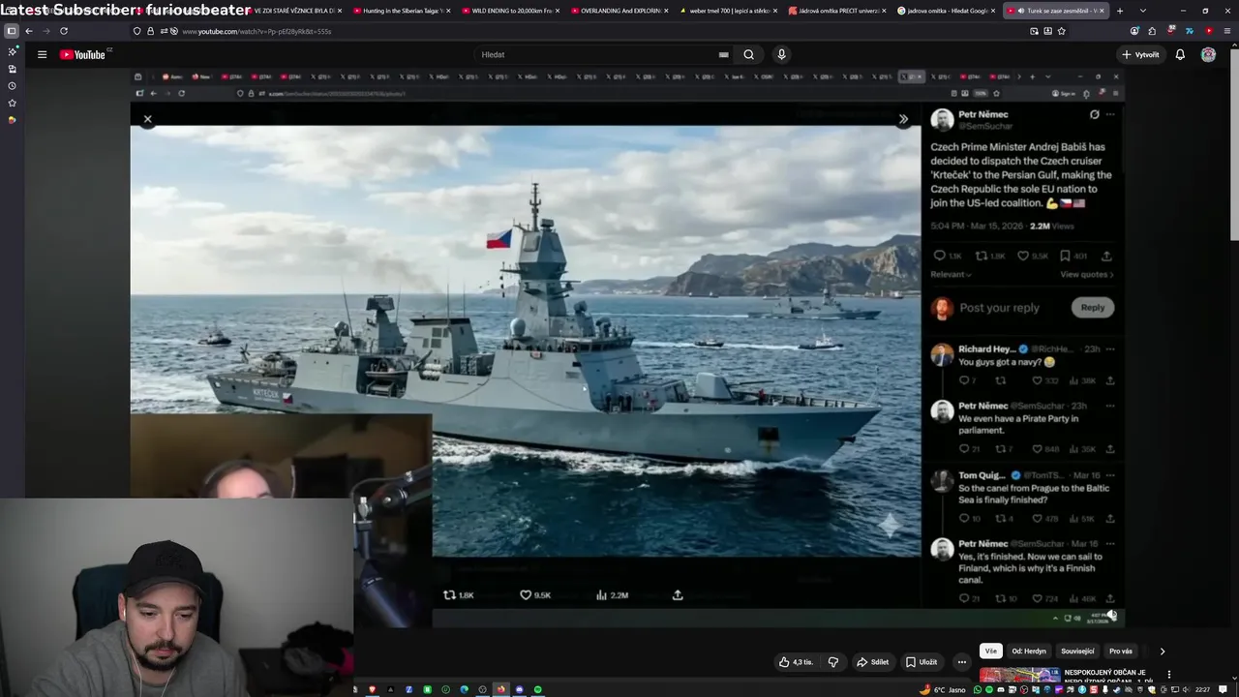The width and height of the screenshot is (1239, 697).
Task: Select the Pro vás chip
Action: [1121, 652]
